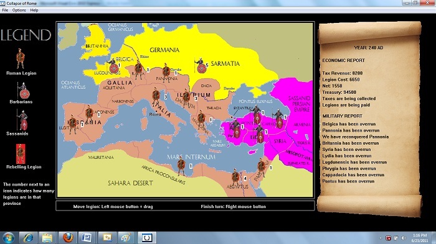Select the barbarian icon in Belgica

pyautogui.click(x=113, y=66)
